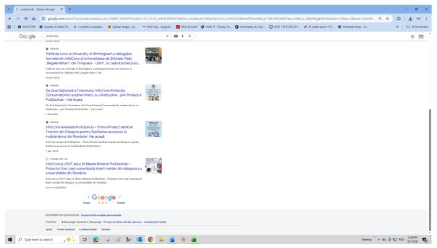Open the Windows Start menu

tap(10, 239)
